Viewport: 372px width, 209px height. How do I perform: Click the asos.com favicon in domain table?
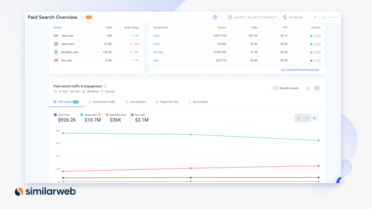click(x=56, y=44)
